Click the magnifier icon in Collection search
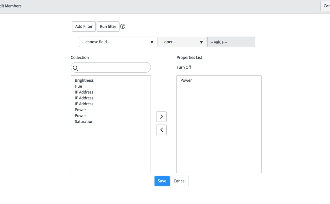The height and width of the screenshot is (204, 330). [76, 68]
